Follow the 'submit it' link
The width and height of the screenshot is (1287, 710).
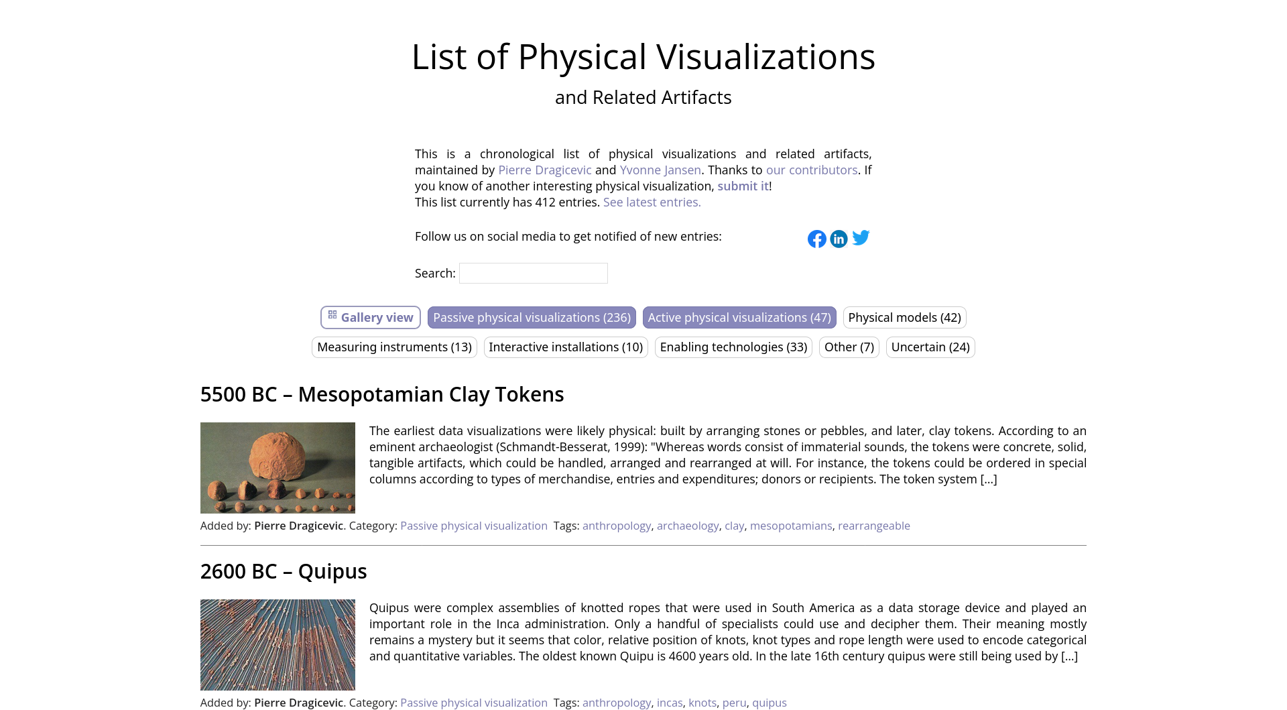click(x=743, y=186)
